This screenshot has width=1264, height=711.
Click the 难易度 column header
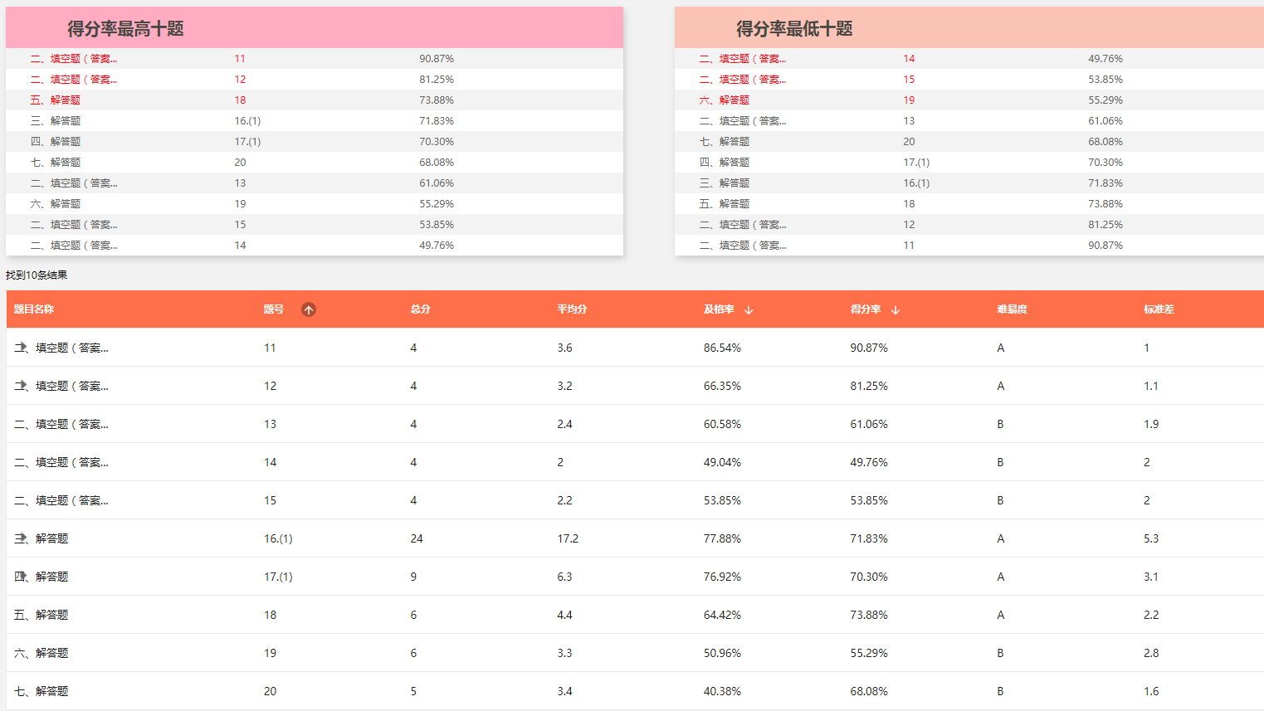click(1012, 309)
